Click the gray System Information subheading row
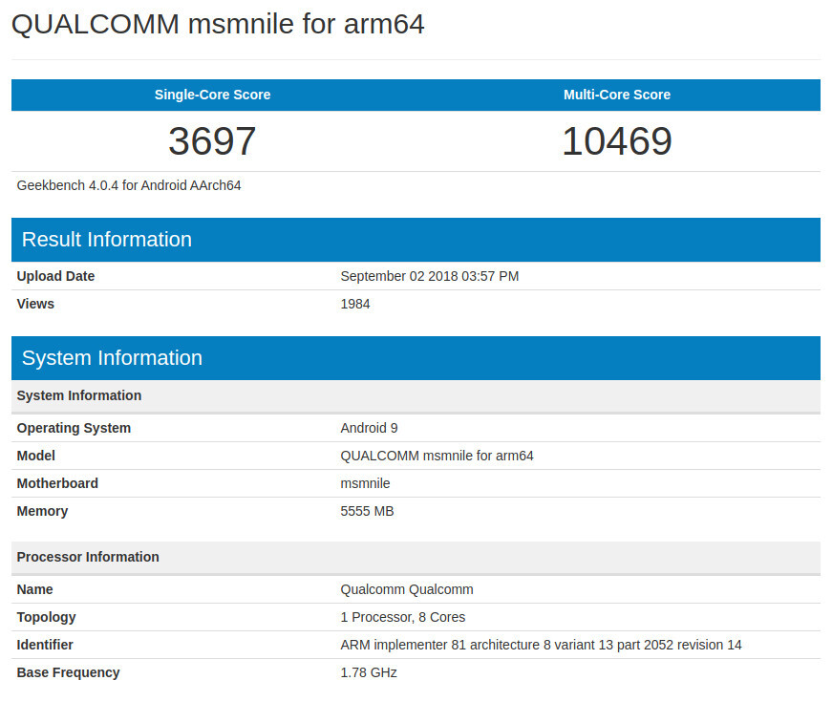Viewport: 832px width, 702px height. pyautogui.click(x=79, y=395)
